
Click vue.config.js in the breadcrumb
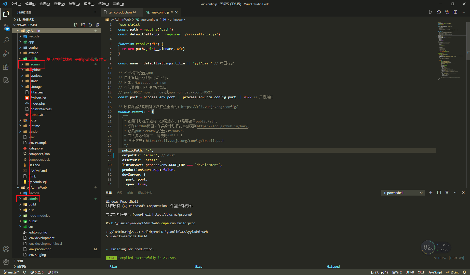tap(149, 19)
